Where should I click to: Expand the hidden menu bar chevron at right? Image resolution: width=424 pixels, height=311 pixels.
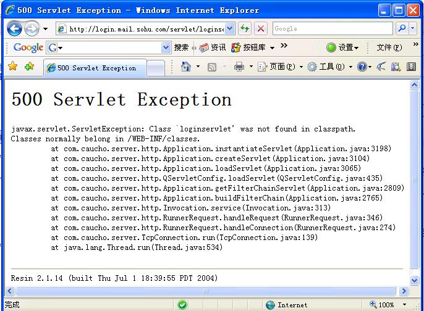pyautogui.click(x=415, y=44)
